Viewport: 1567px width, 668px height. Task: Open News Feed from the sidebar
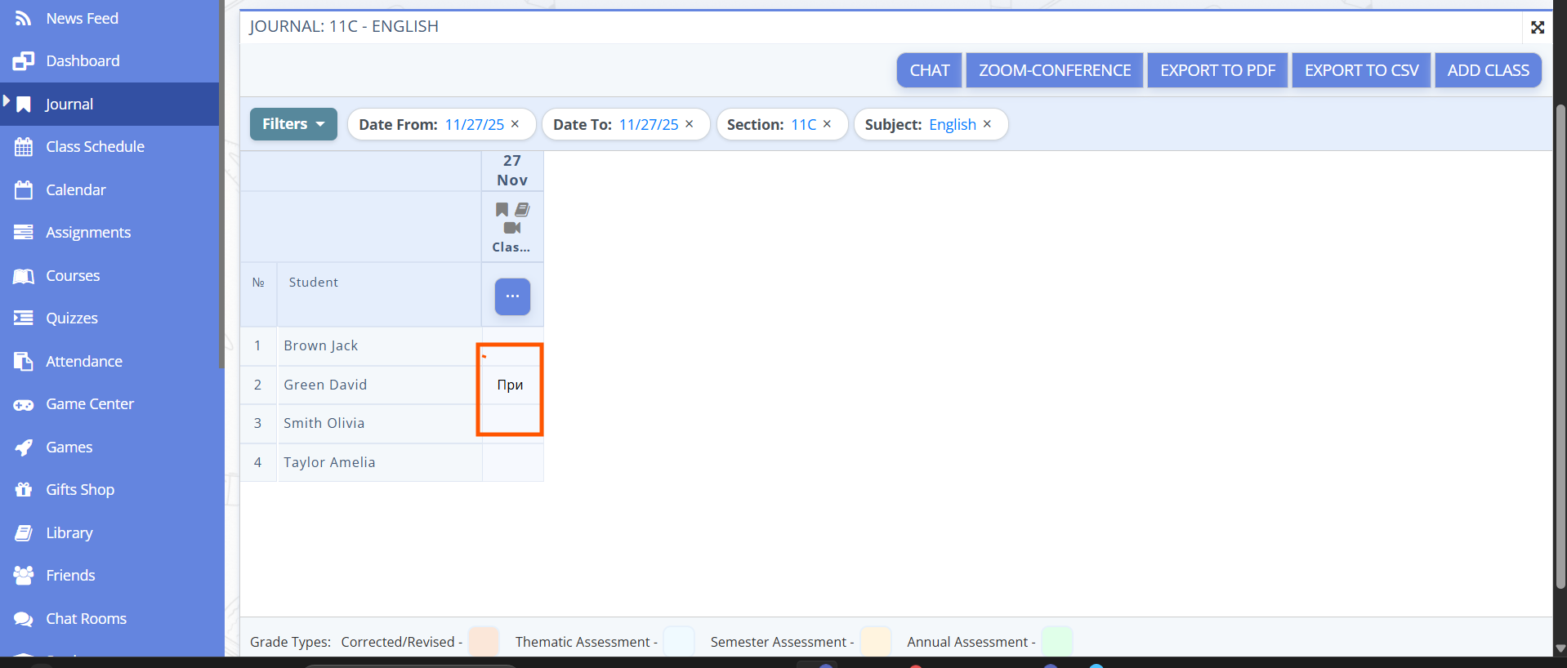pos(82,18)
